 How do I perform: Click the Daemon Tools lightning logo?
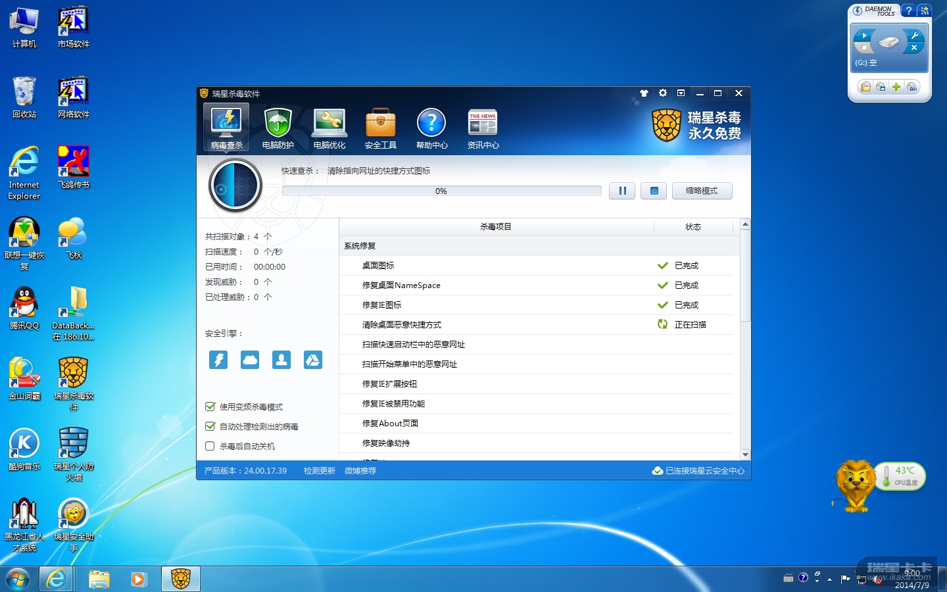coord(858,11)
